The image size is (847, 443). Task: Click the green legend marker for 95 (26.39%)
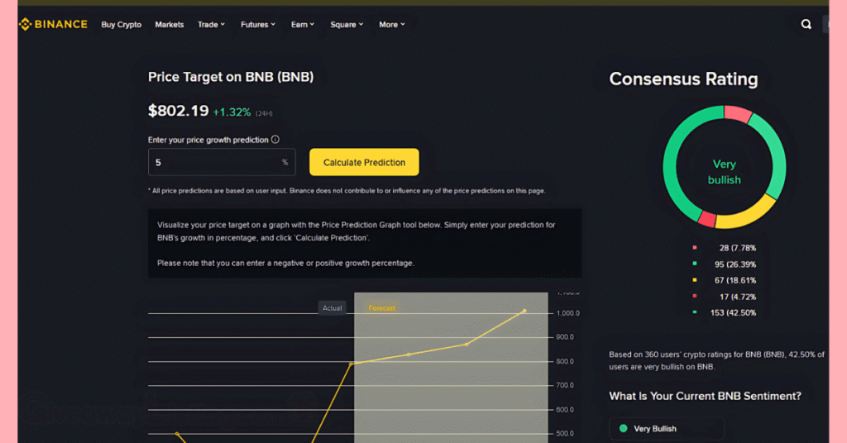click(x=695, y=264)
